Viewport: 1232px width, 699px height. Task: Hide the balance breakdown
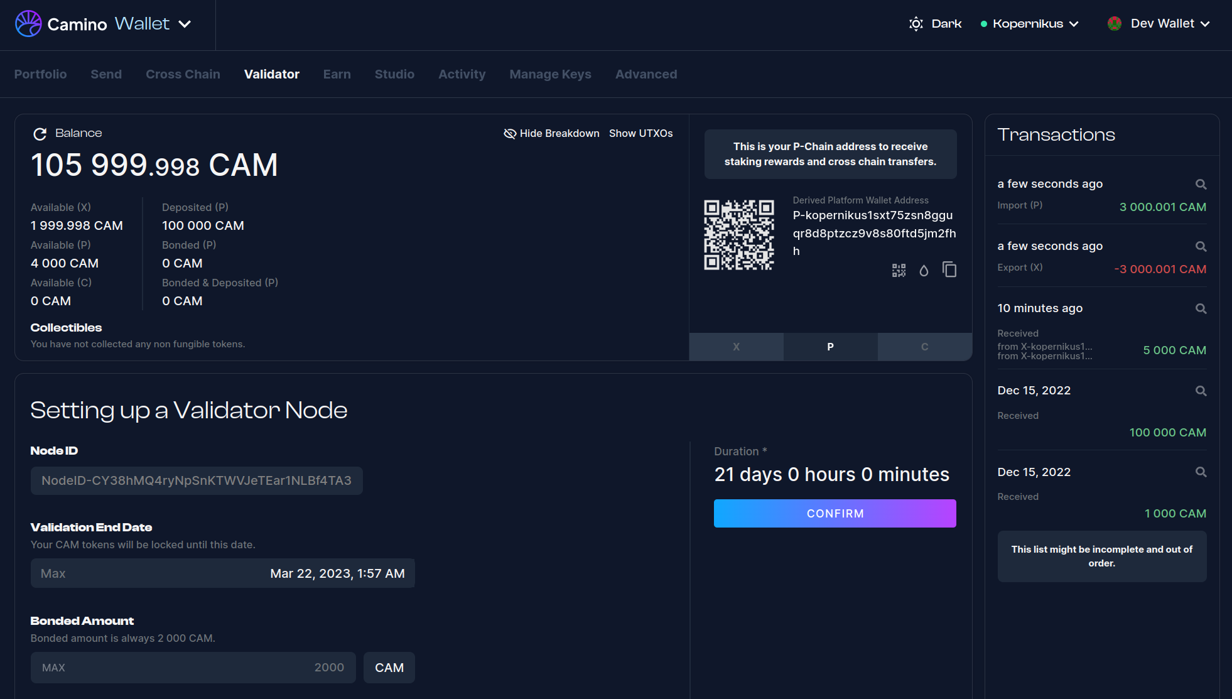pos(551,134)
